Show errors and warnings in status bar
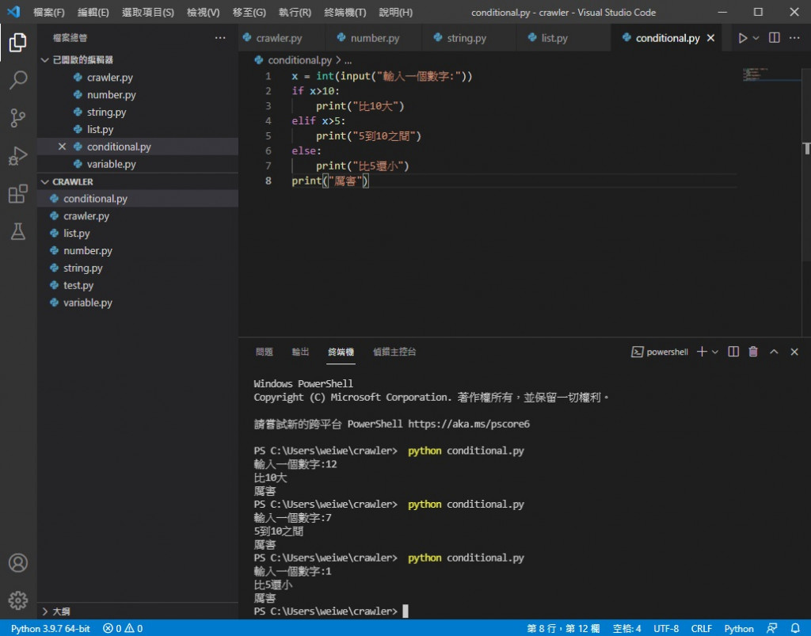 (123, 628)
